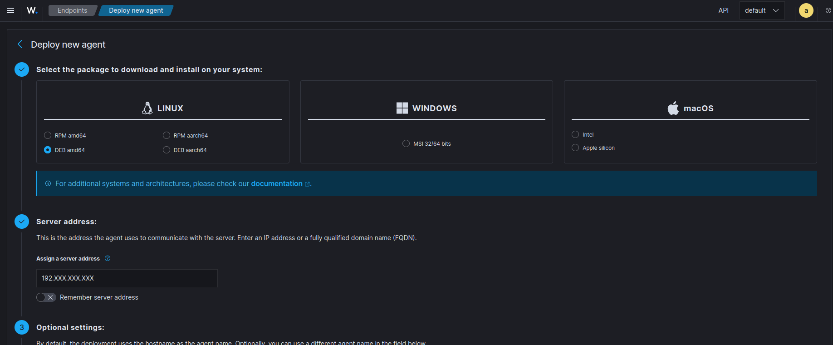This screenshot has height=345, width=833.
Task: Select MSI 32/64 bits package
Action: tap(406, 143)
